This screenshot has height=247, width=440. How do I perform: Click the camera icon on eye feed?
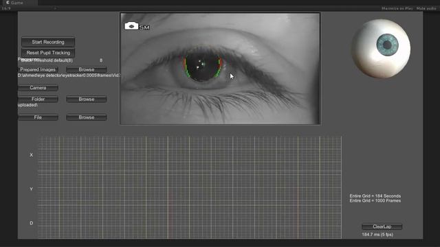tap(131, 26)
